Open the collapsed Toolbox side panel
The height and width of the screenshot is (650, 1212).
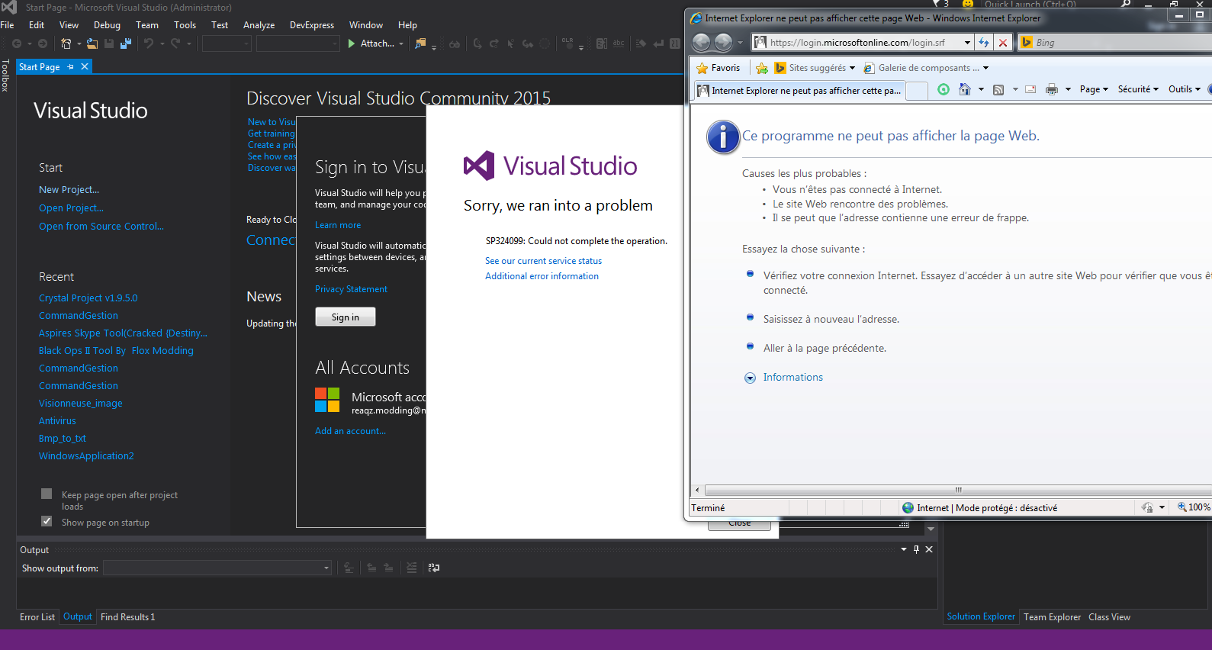[5, 76]
